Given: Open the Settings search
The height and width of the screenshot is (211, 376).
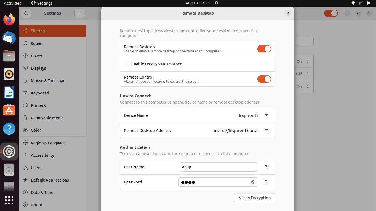Looking at the screenshot, I should 26,13.
